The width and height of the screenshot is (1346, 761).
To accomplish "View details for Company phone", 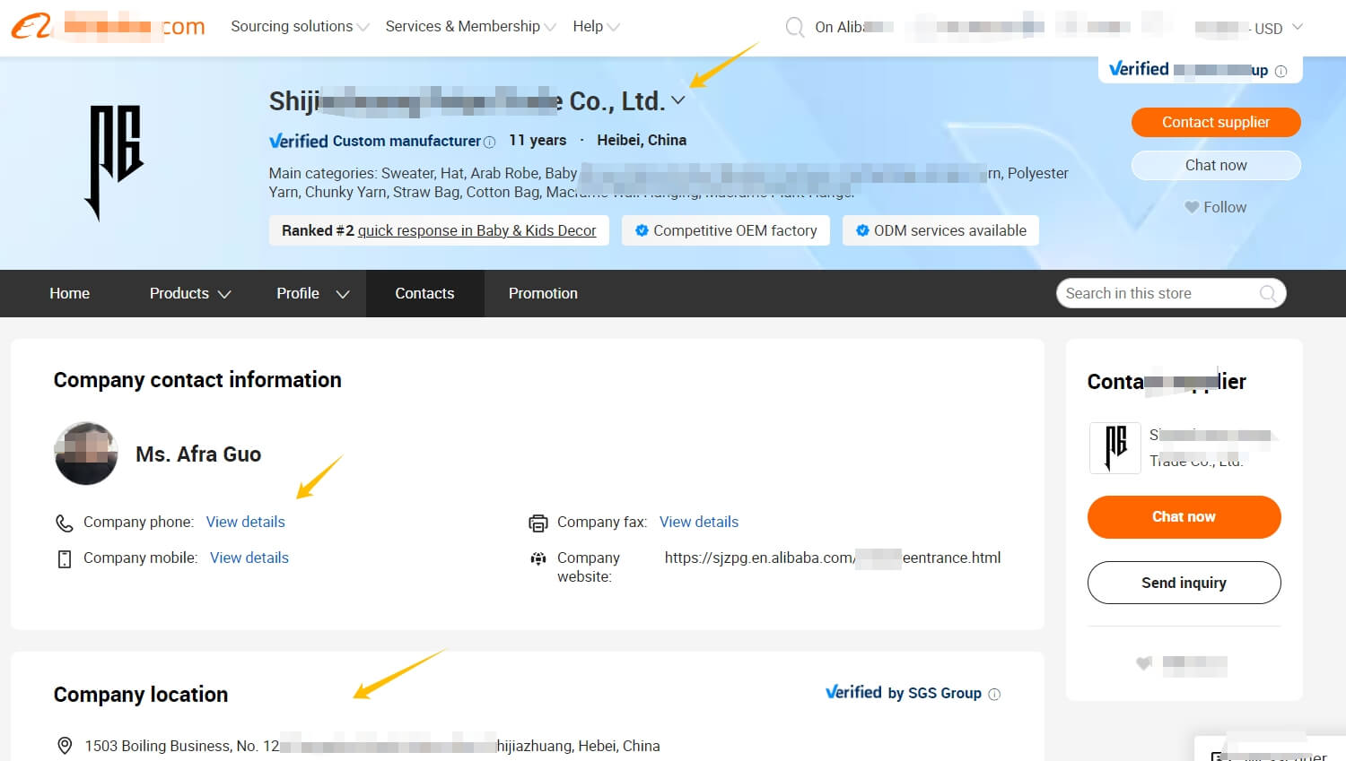I will [245, 522].
